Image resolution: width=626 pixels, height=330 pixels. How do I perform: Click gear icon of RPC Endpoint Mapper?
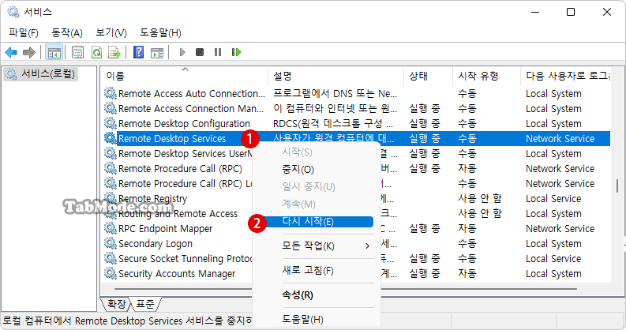(111, 228)
